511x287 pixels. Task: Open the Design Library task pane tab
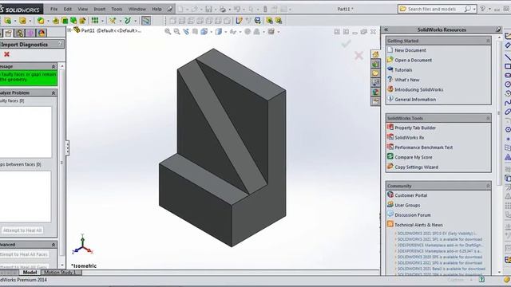click(x=375, y=64)
